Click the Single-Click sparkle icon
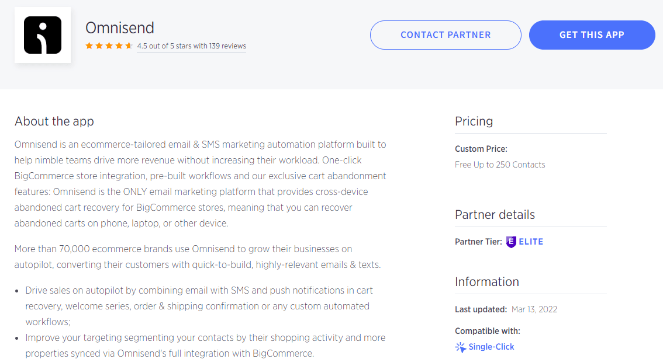 coord(461,347)
